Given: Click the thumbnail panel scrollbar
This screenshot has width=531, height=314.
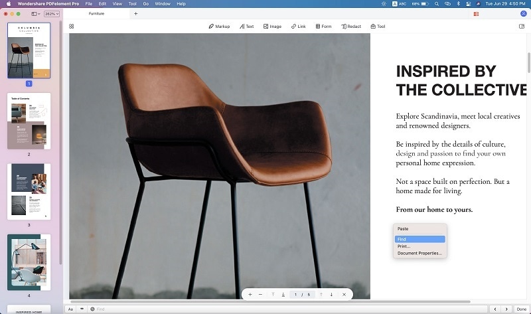Looking at the screenshot, I should 60,142.
